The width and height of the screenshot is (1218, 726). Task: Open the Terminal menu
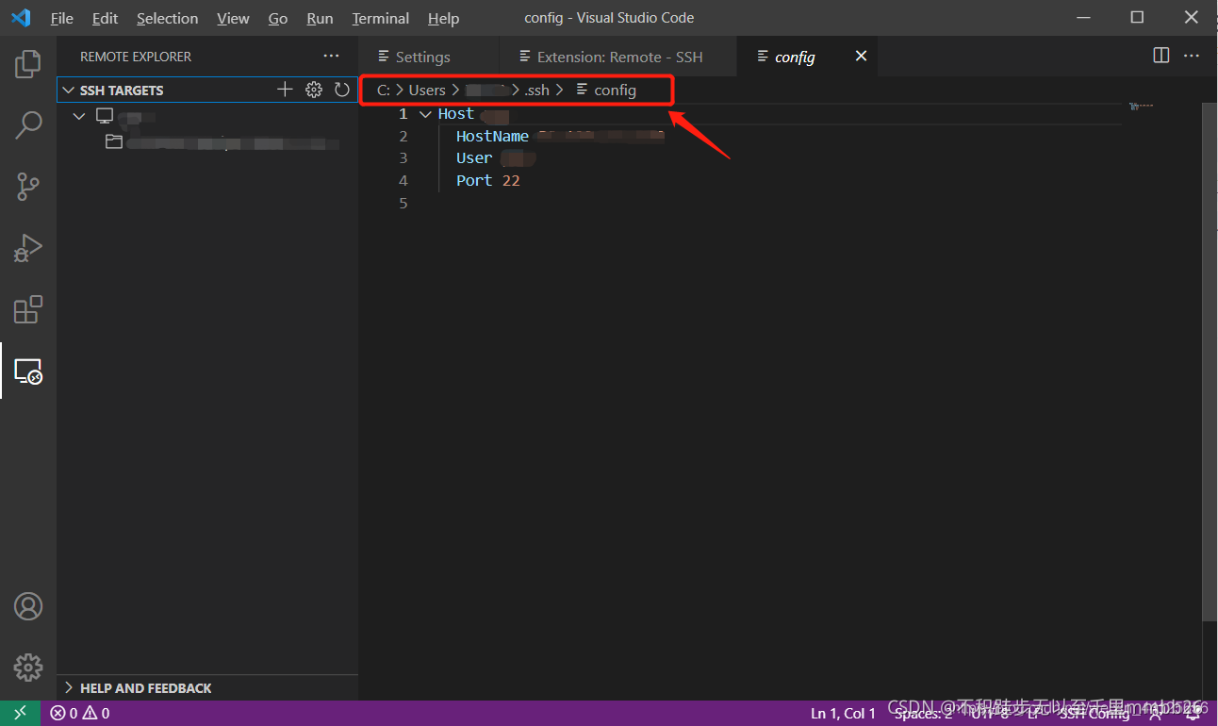(382, 18)
